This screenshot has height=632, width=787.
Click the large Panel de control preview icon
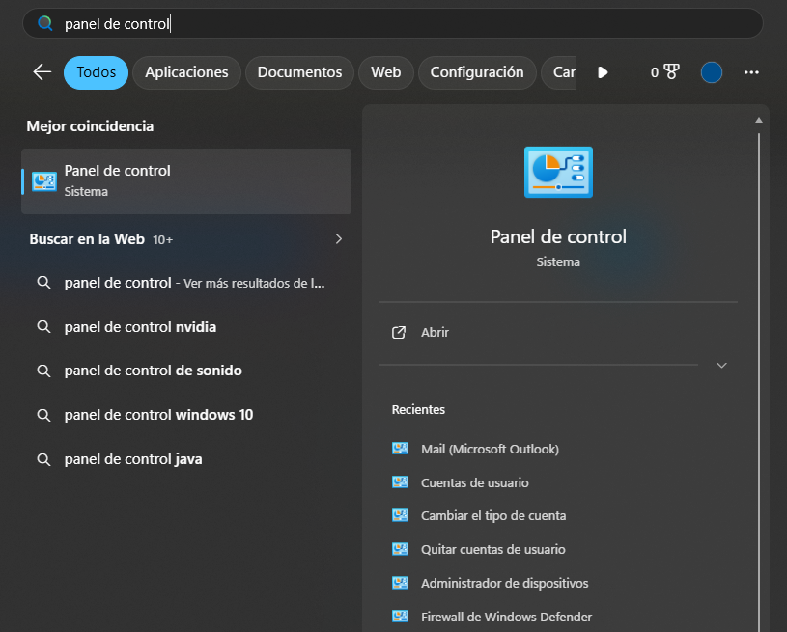[x=558, y=172]
